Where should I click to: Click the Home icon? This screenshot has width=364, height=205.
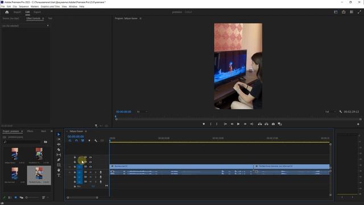point(7,12)
